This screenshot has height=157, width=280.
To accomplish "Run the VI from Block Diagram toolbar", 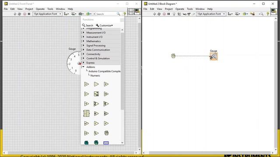I will pyautogui.click(x=154, y=14).
